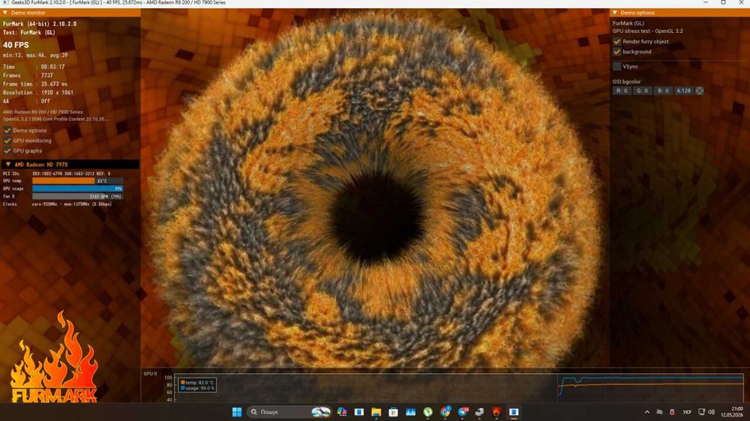Click the 'FurMark (64-bit) 2.10.2.0' title text

[40, 24]
